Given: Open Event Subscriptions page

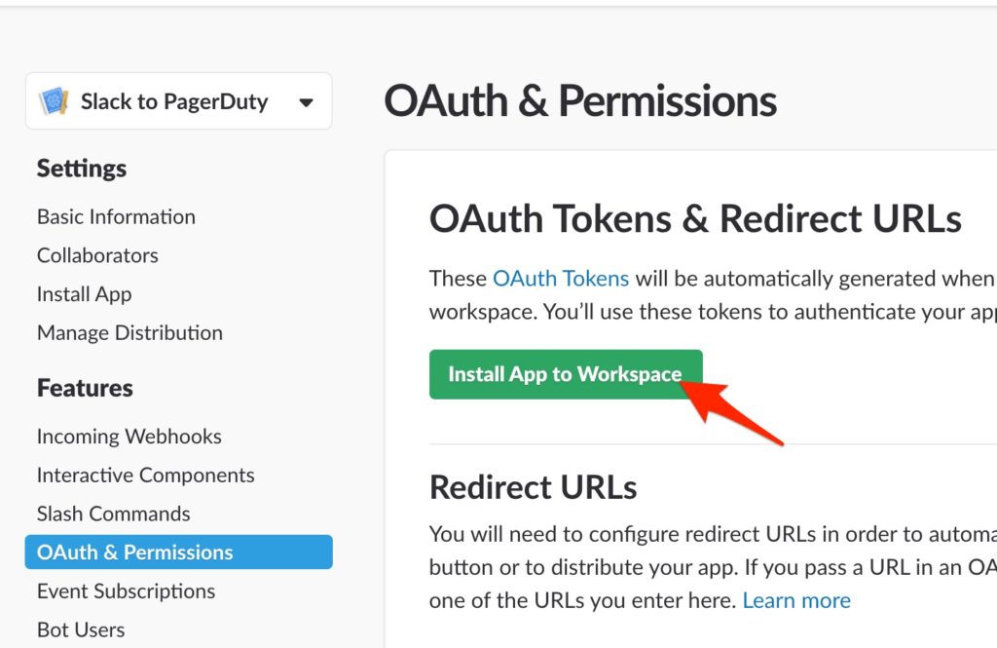Looking at the screenshot, I should (126, 591).
